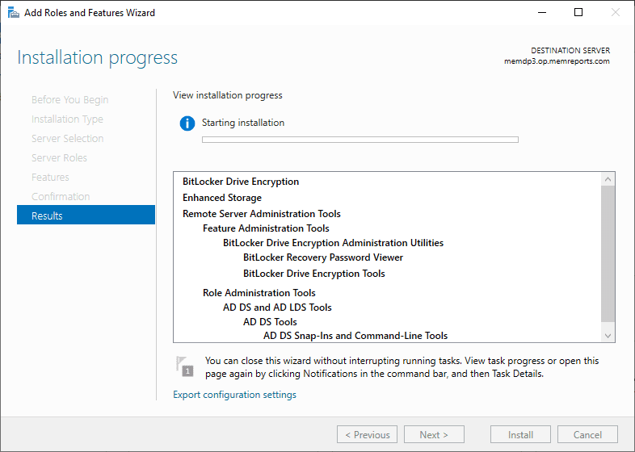Click destination server name memdp3.op.memreports.com
Screen dimensions: 635x452
(x=557, y=61)
